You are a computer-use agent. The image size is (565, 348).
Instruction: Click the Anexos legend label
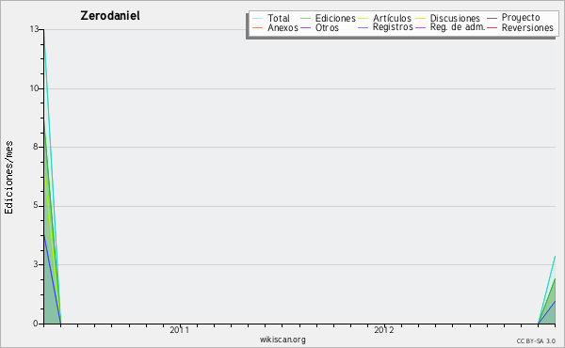coord(282,27)
